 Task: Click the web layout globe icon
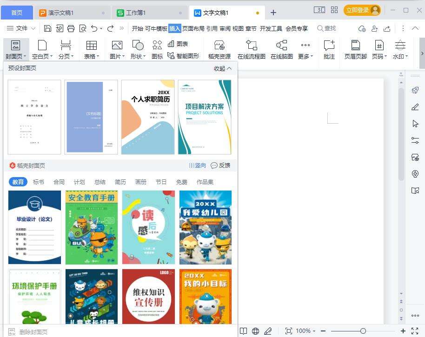click(x=255, y=331)
